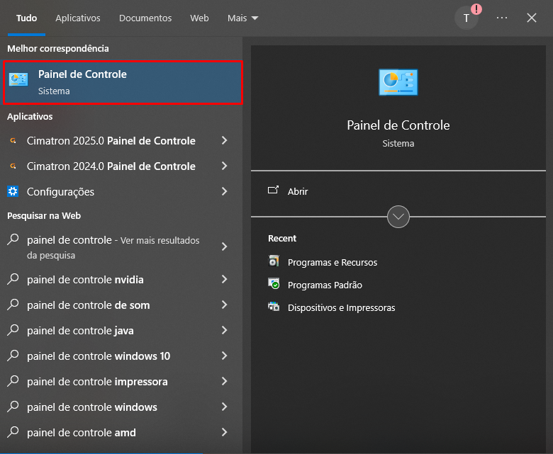This screenshot has width=553, height=454.
Task: Click Abrir to open Control Panel
Action: click(298, 191)
